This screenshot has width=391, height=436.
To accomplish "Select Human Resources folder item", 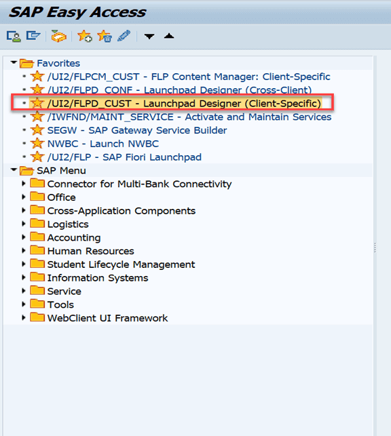I will pos(90,251).
